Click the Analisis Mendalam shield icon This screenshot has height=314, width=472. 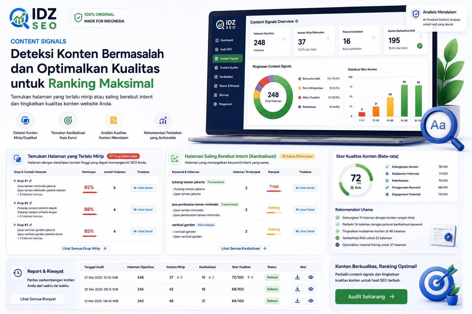pos(416,14)
